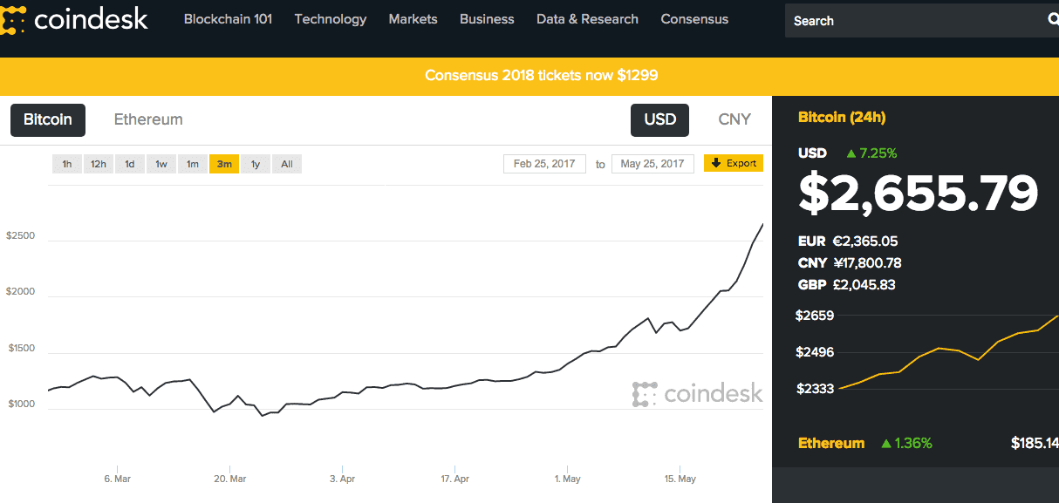Open the start date Feb 25, 2017 picker
Image resolution: width=1059 pixels, height=503 pixels.
point(543,164)
